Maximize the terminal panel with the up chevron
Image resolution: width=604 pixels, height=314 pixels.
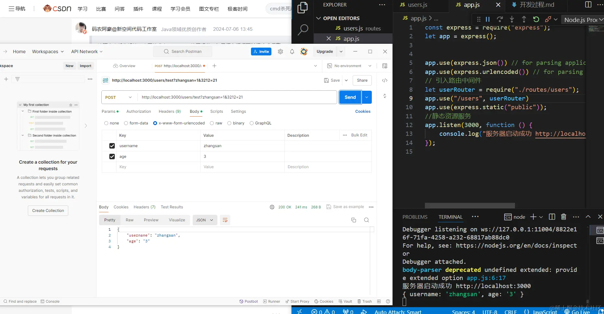(588, 217)
